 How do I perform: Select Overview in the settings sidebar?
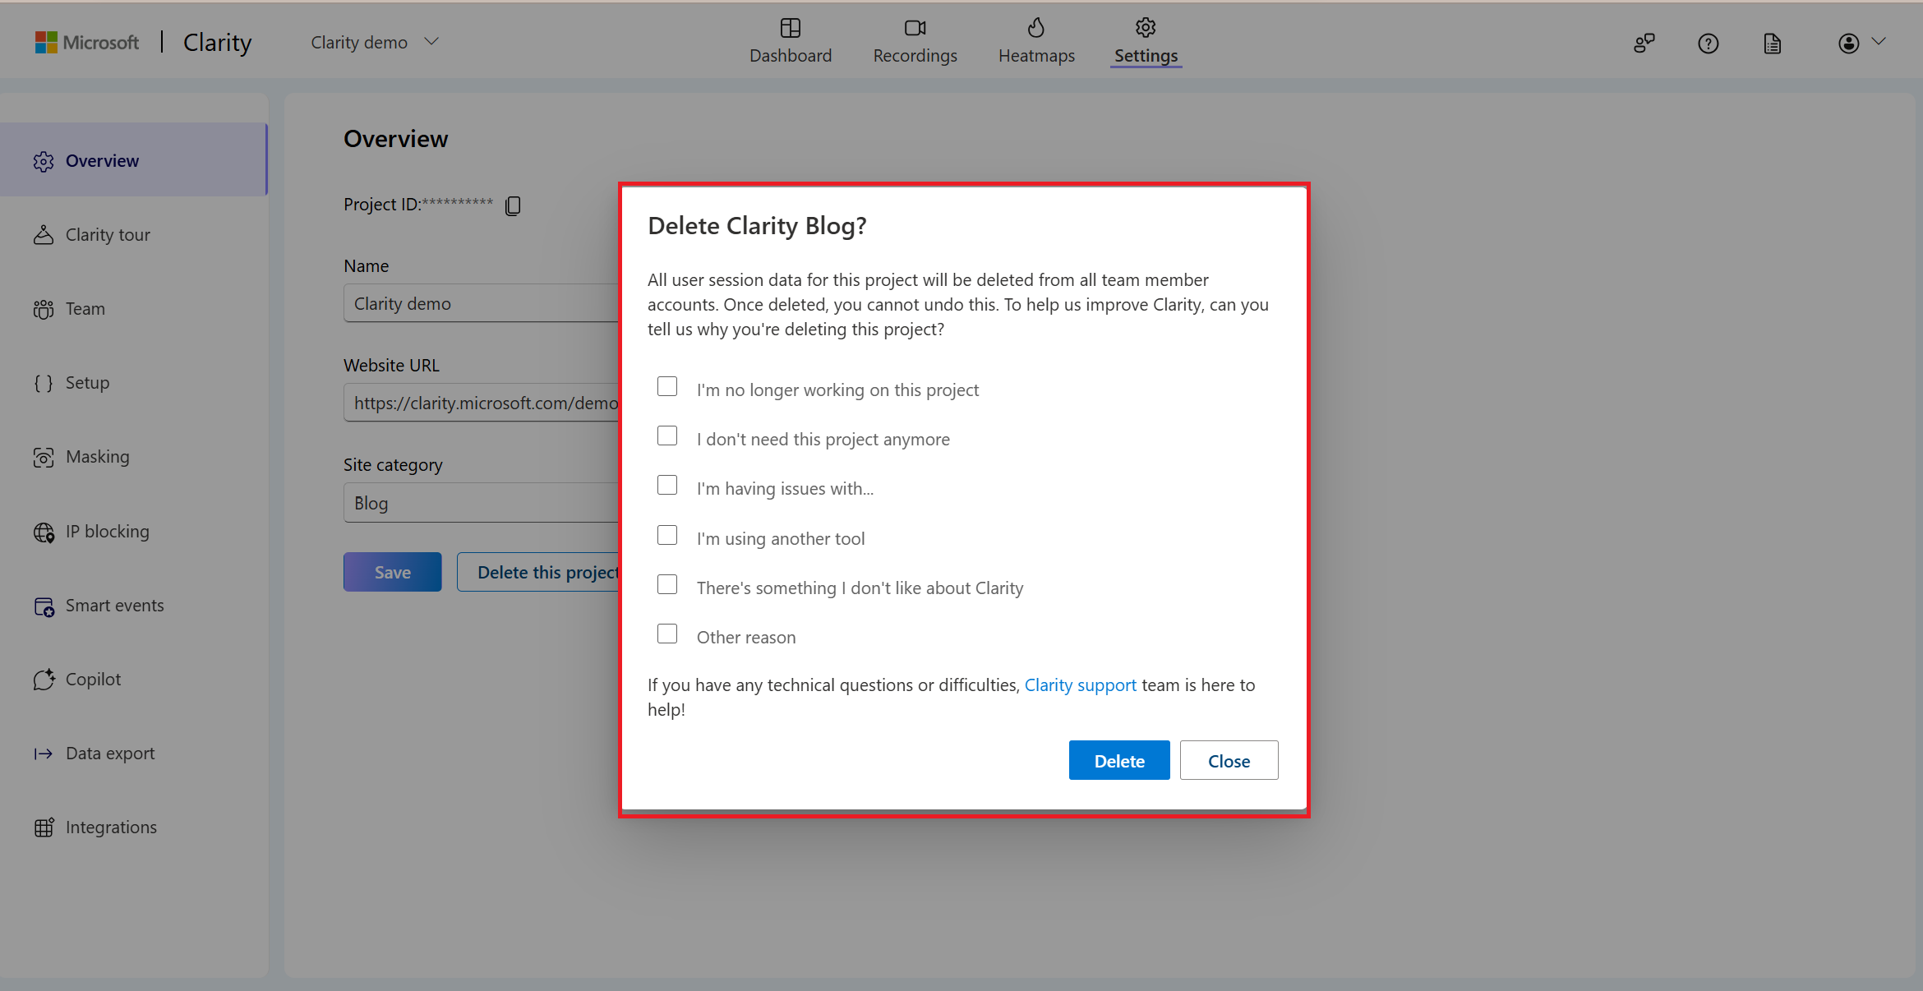click(133, 159)
